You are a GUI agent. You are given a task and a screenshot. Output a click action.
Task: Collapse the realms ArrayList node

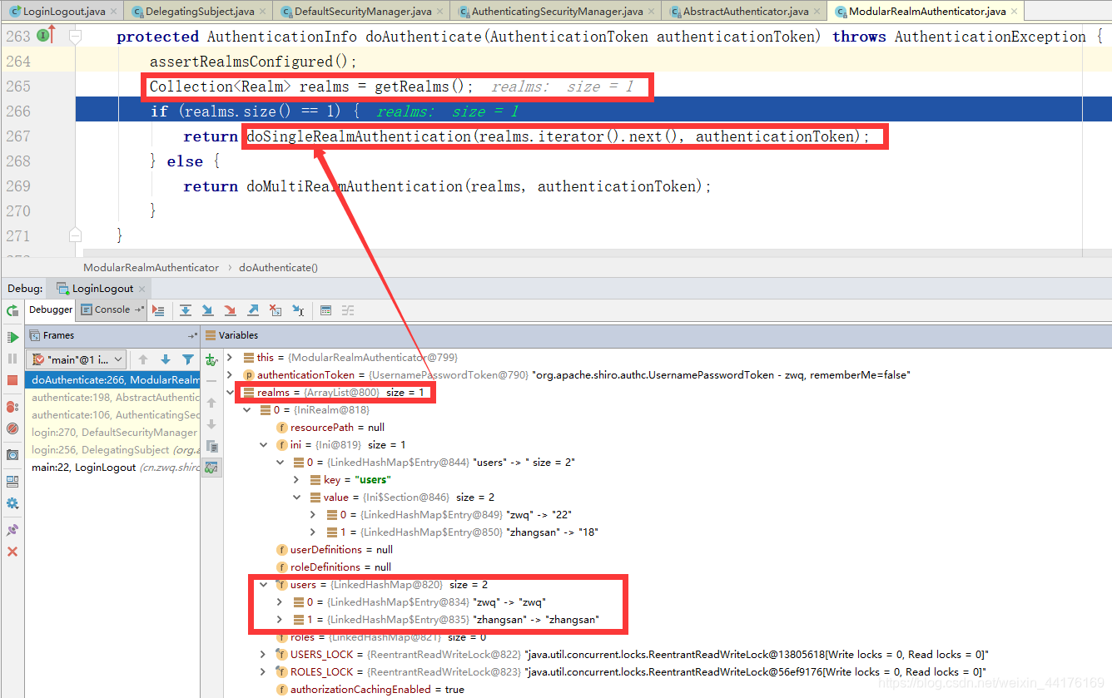coord(230,392)
